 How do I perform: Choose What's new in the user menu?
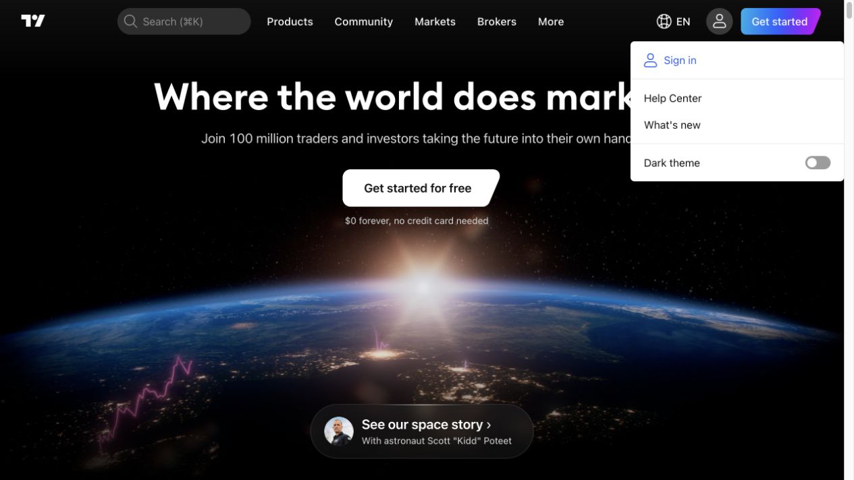[737, 125]
